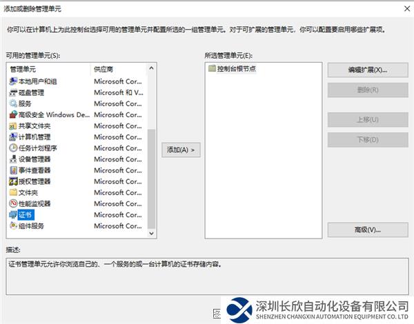
Task: Click the 高级(V)... button
Action: [367, 230]
